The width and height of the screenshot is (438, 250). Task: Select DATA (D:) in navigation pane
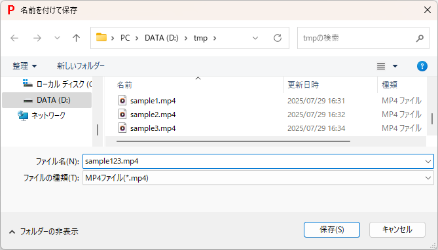46,100
